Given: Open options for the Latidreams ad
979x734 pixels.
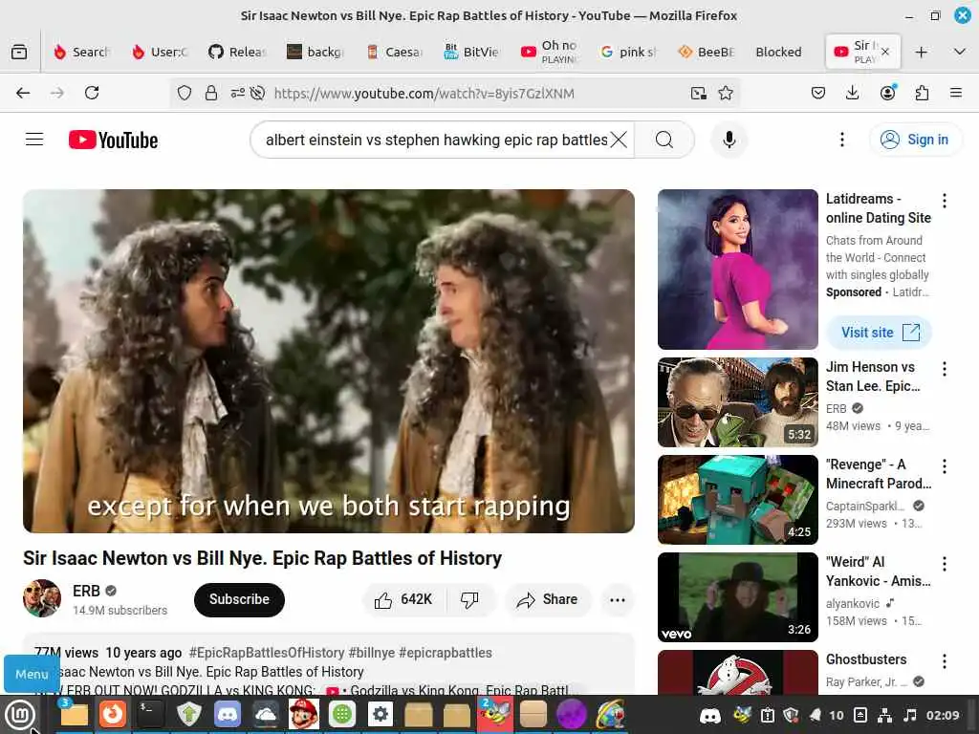Looking at the screenshot, I should tap(944, 201).
